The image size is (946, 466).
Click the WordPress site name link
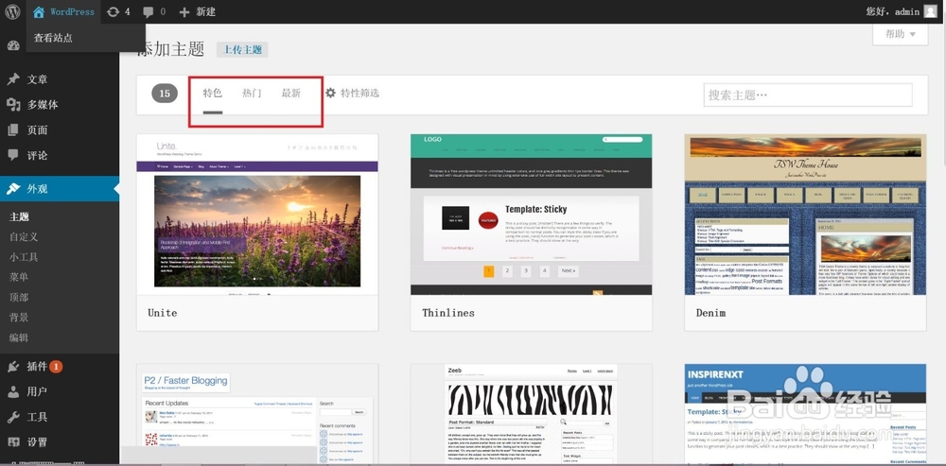click(x=72, y=12)
